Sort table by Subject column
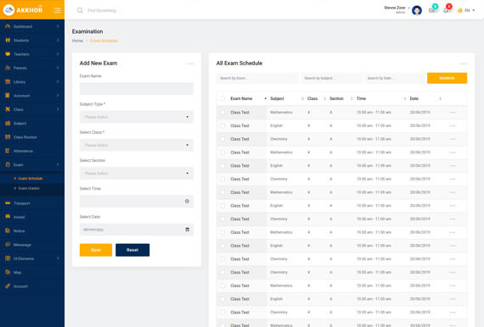 pyautogui.click(x=277, y=98)
